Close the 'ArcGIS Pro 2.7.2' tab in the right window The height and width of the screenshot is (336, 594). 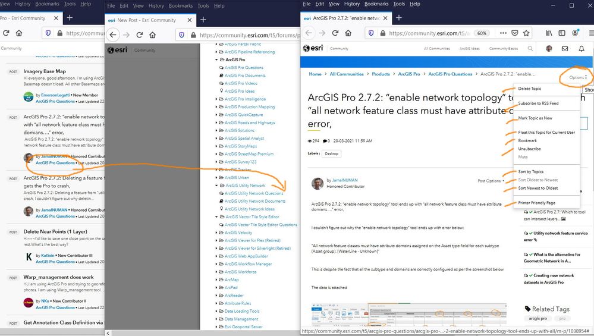pos(385,18)
